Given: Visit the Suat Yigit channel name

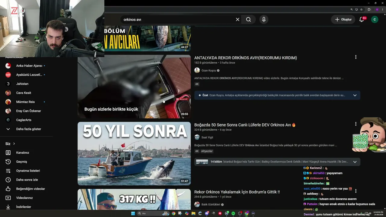Looking at the screenshot, I should coord(207,137).
